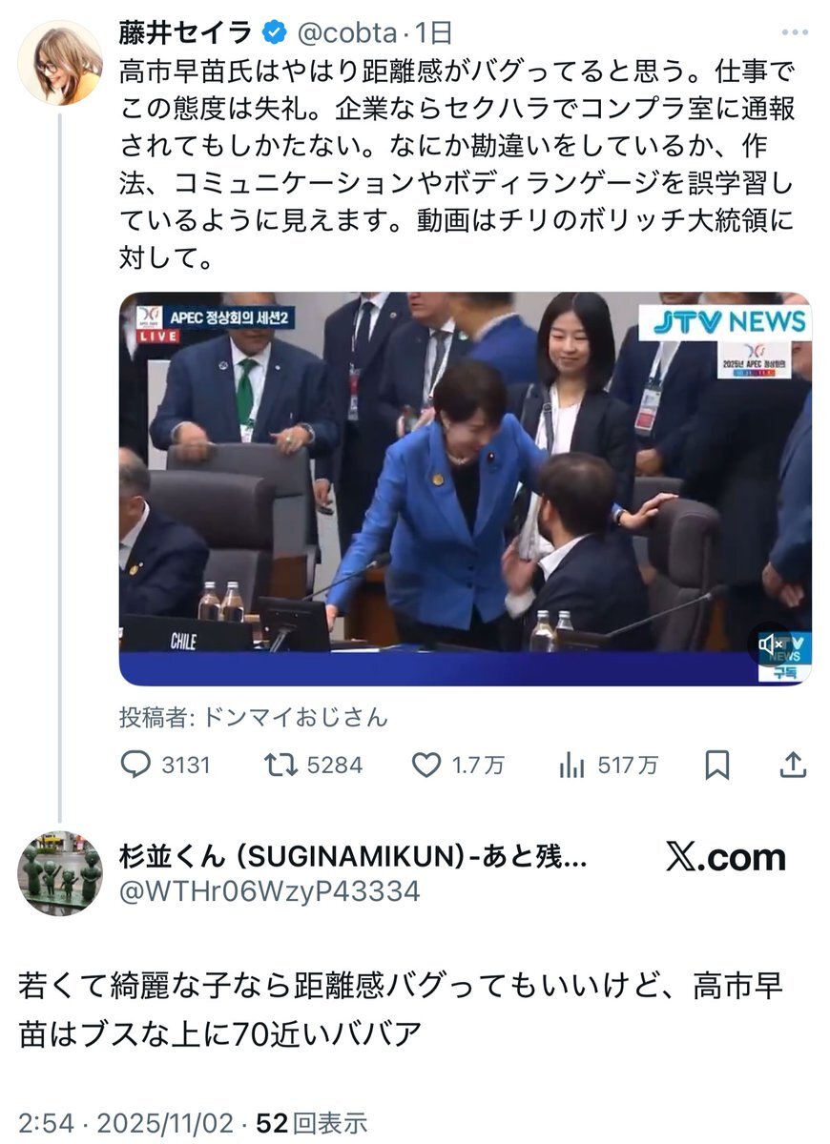
Task: Bookmark the post with bookmark icon
Action: 717,765
